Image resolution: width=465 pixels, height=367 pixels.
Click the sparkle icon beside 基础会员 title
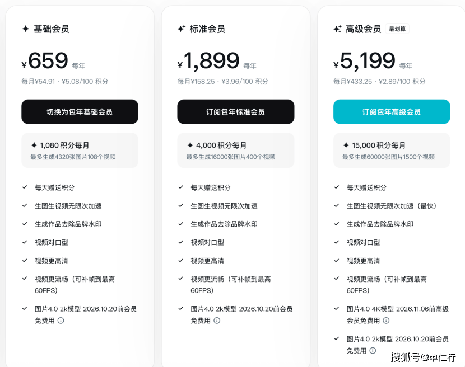click(x=25, y=29)
